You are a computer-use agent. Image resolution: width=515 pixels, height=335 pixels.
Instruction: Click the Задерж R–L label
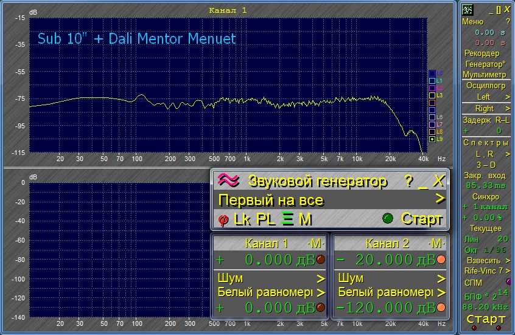coord(486,120)
